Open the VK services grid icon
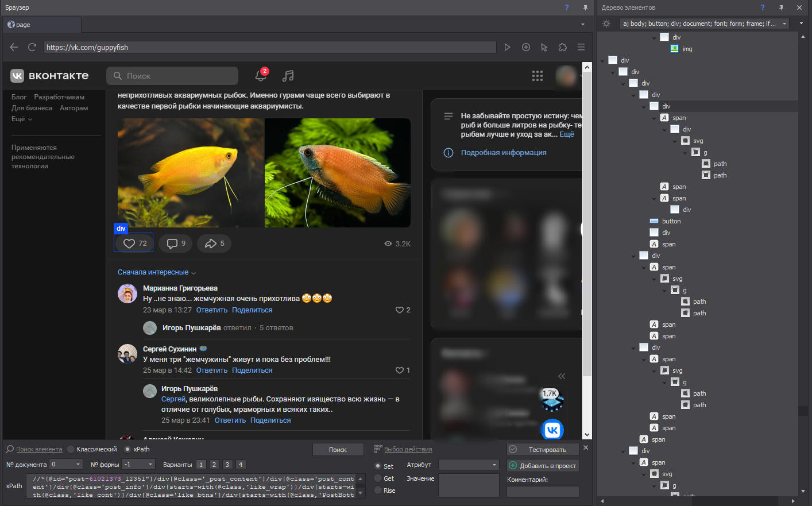This screenshot has width=812, height=506. point(538,76)
